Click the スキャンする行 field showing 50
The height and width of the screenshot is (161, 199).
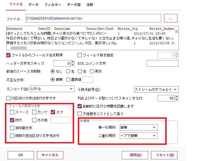(x=166, y=98)
